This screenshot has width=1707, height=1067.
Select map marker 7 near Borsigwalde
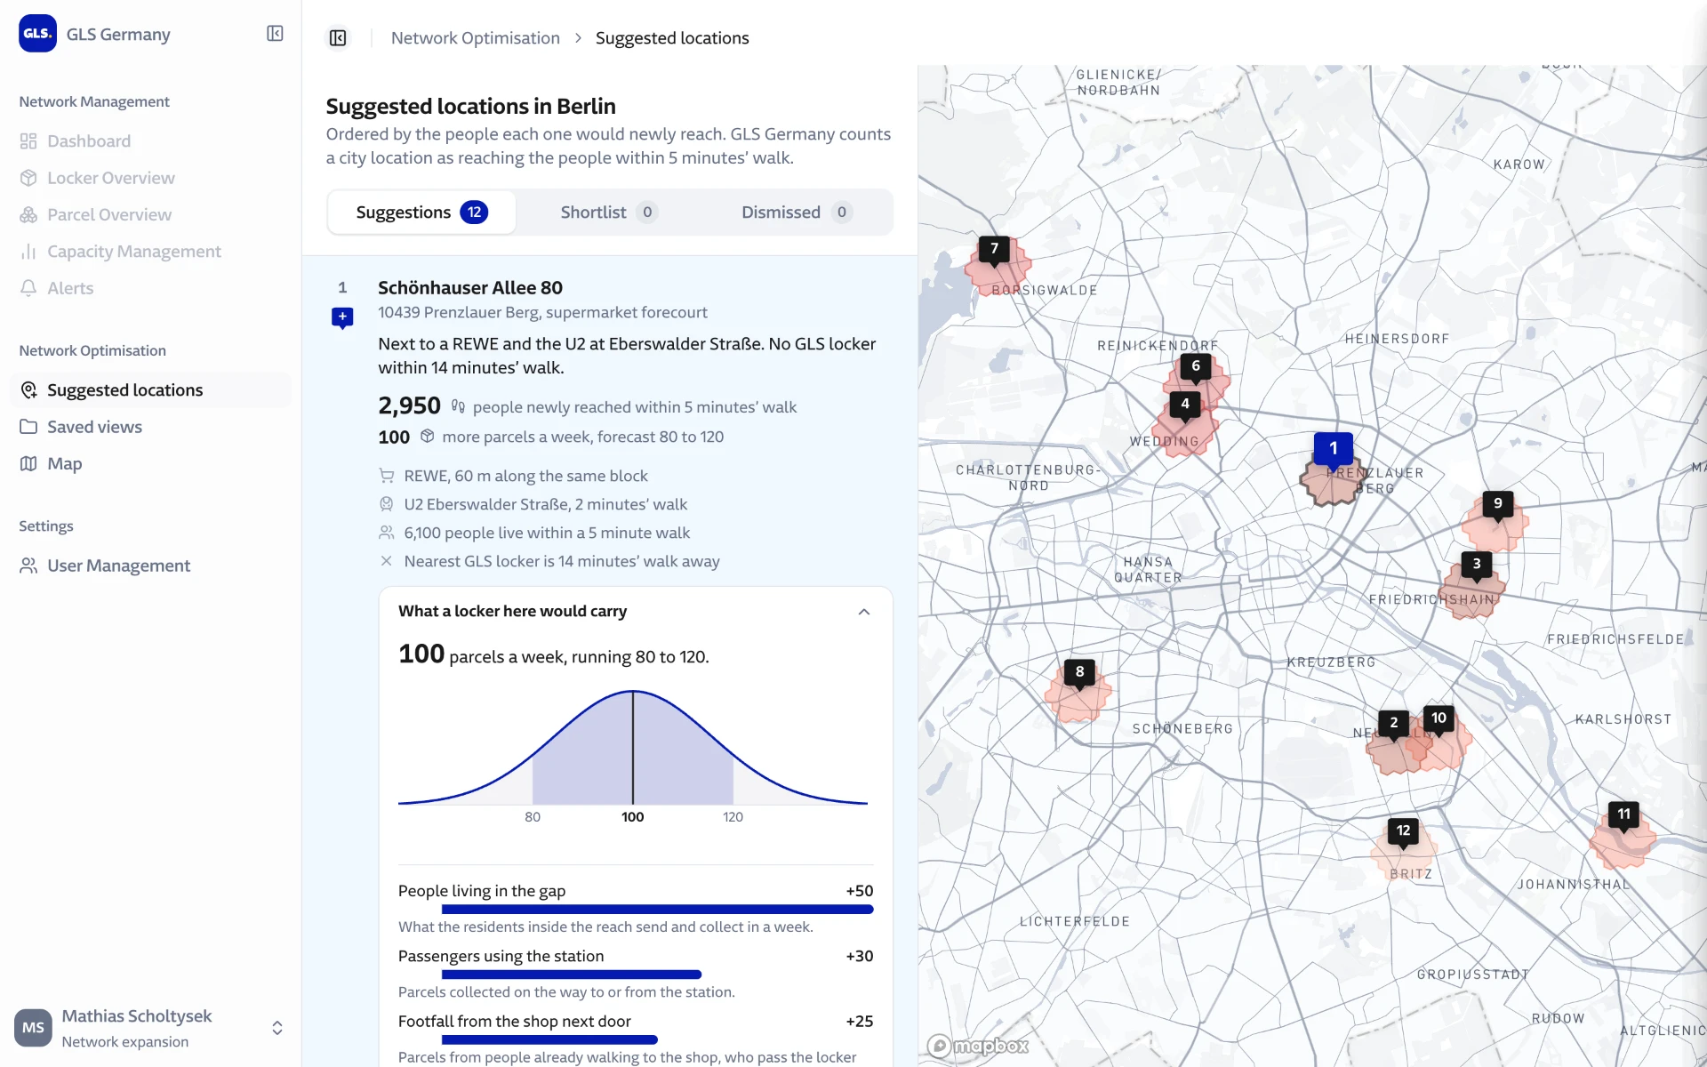point(994,249)
